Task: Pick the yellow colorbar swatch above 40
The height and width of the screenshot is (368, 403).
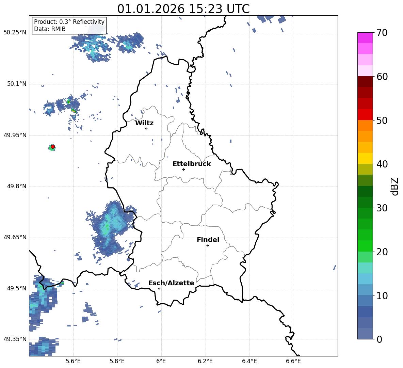Action: pos(365,158)
